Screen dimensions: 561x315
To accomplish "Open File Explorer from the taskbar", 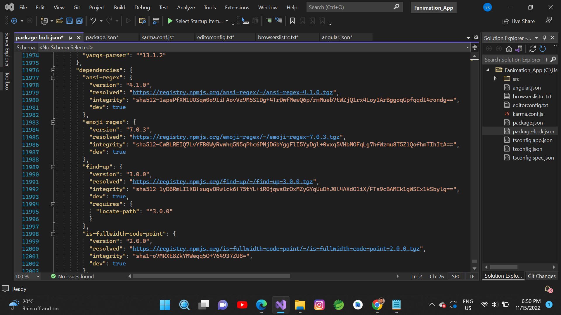I will [x=300, y=305].
